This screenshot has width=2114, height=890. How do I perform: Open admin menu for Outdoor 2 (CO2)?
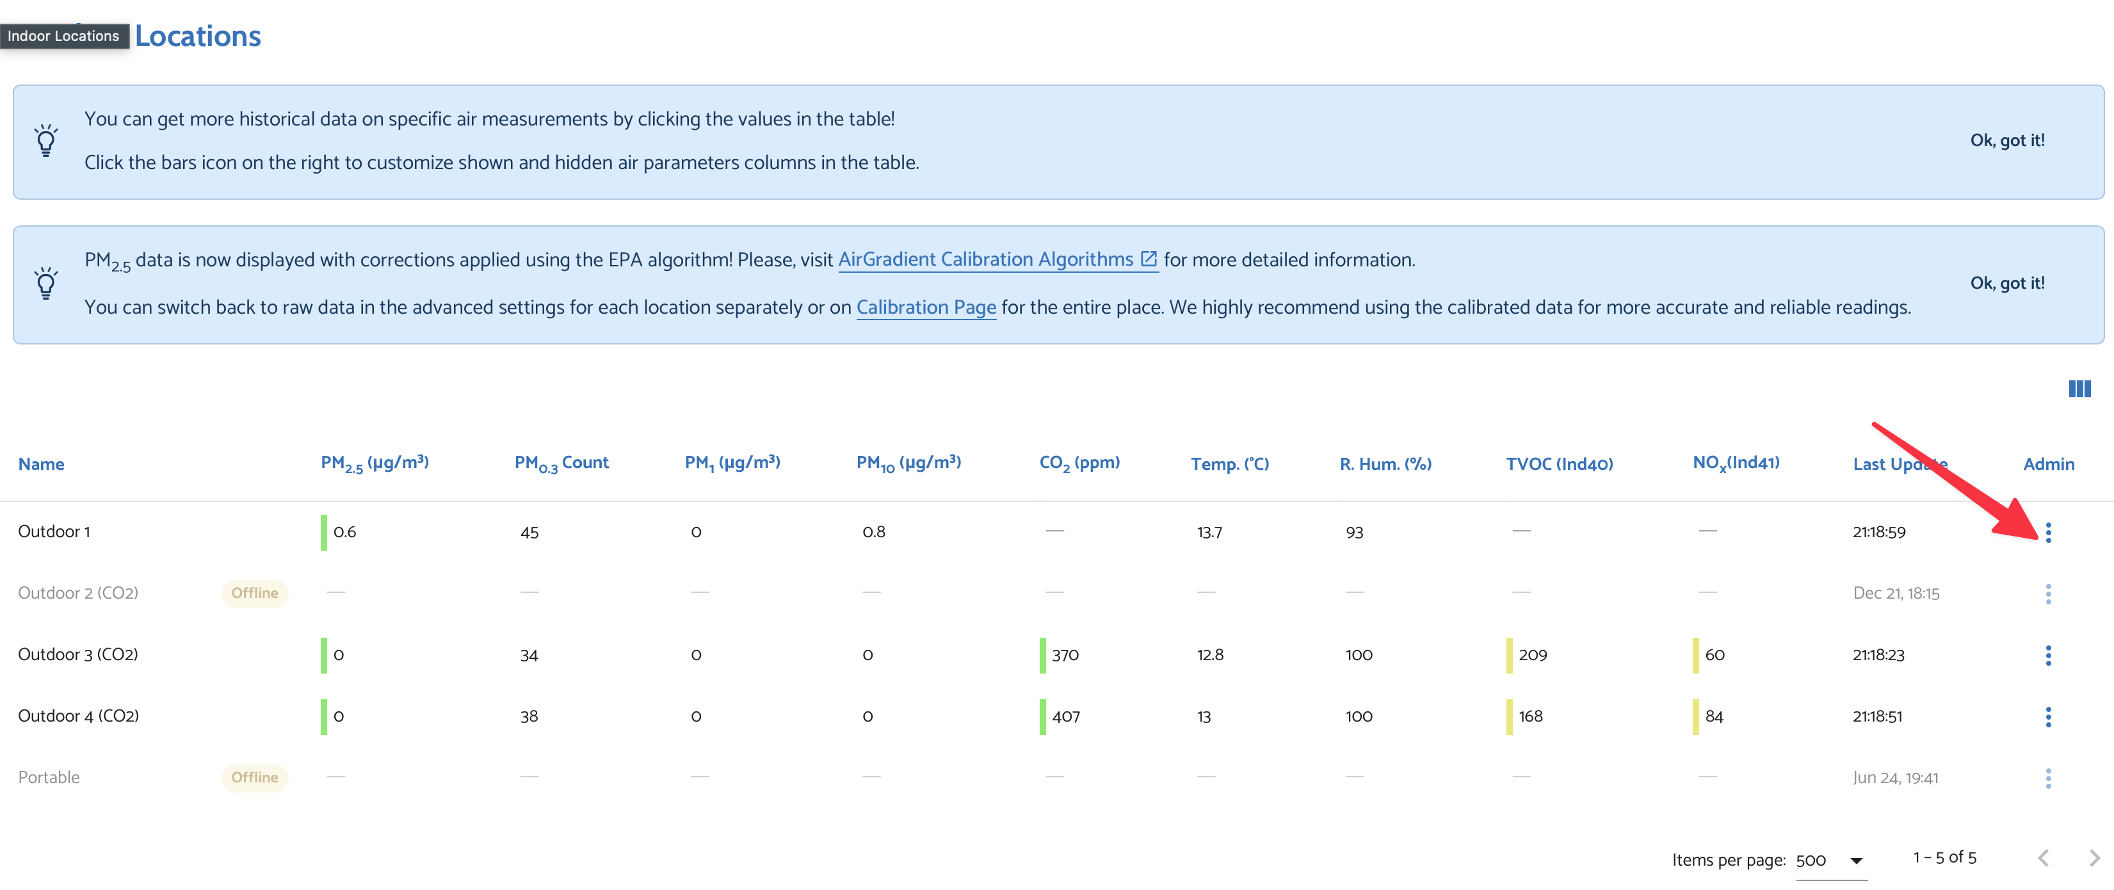pyautogui.click(x=2047, y=594)
